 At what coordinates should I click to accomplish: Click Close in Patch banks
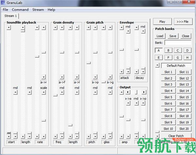pos(186,36)
